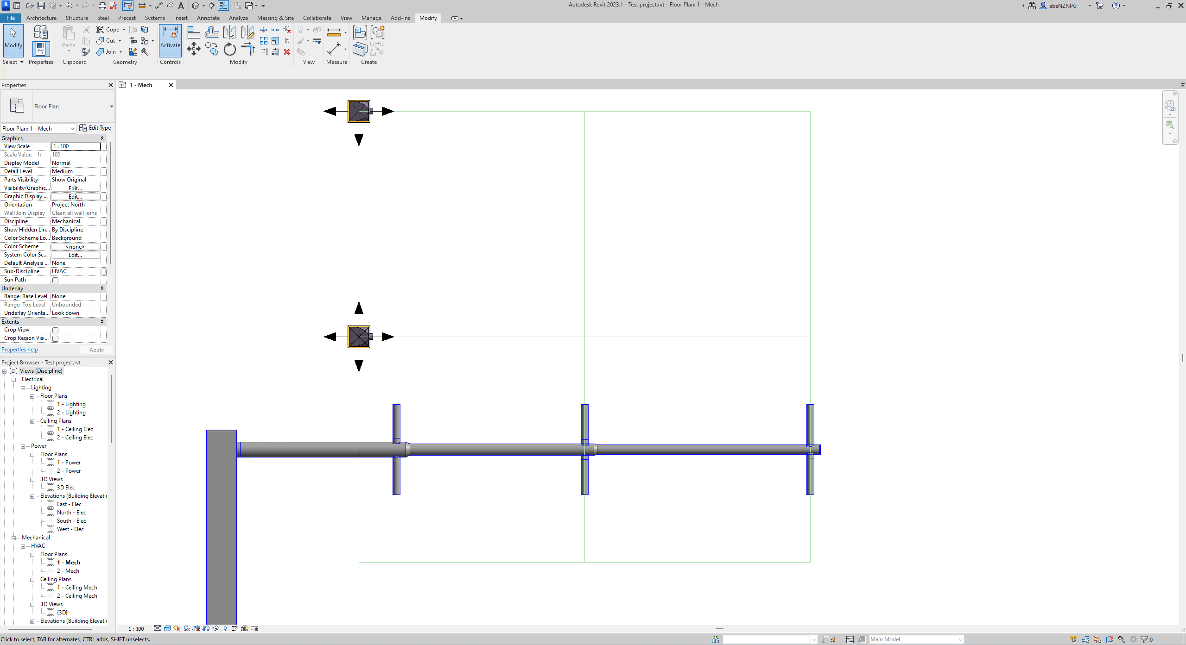
Task: Switch to the Systems ribbon tab
Action: click(154, 18)
